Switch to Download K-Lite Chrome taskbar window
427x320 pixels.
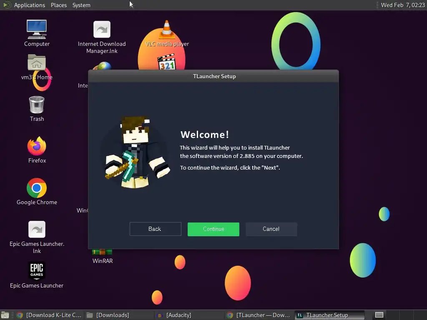(49, 315)
